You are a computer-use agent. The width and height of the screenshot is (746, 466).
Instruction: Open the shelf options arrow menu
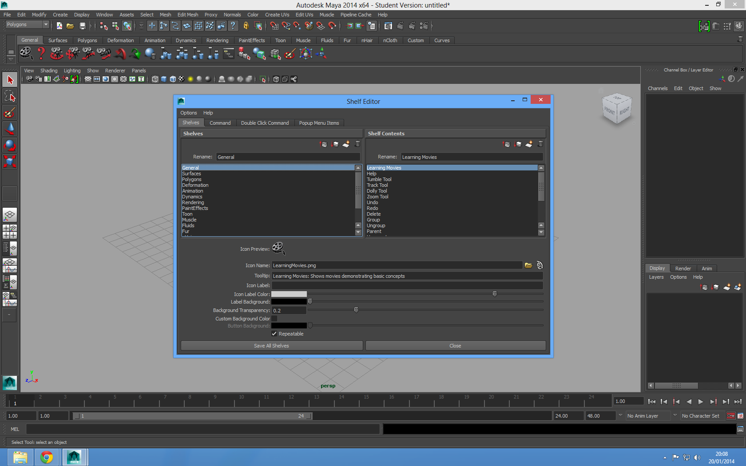11,59
